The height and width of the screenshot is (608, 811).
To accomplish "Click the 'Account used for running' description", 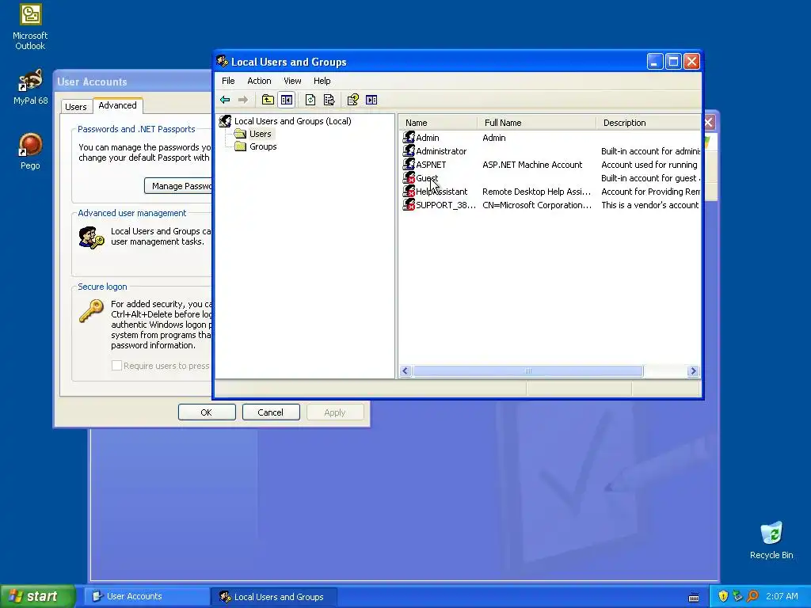I will pyautogui.click(x=649, y=165).
